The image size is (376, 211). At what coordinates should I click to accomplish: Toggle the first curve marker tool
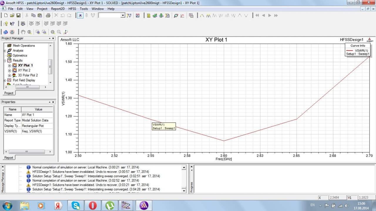point(202,16)
